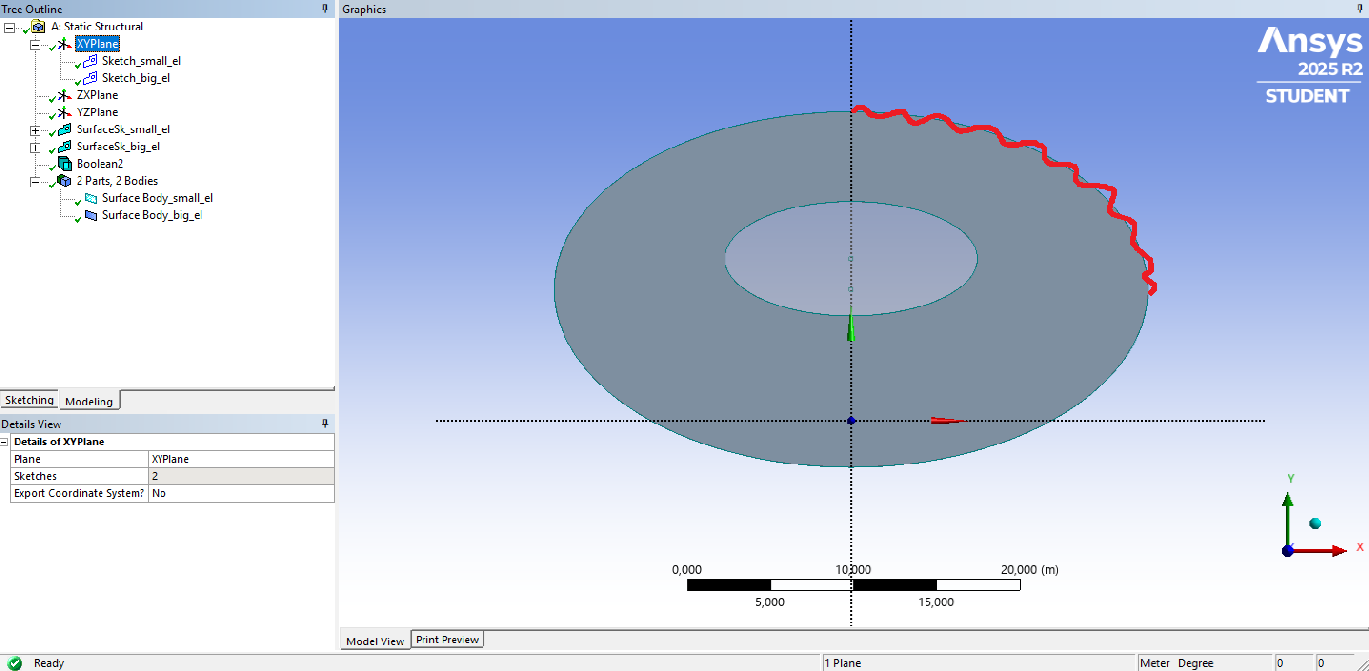Open the Model View tab

coord(375,641)
